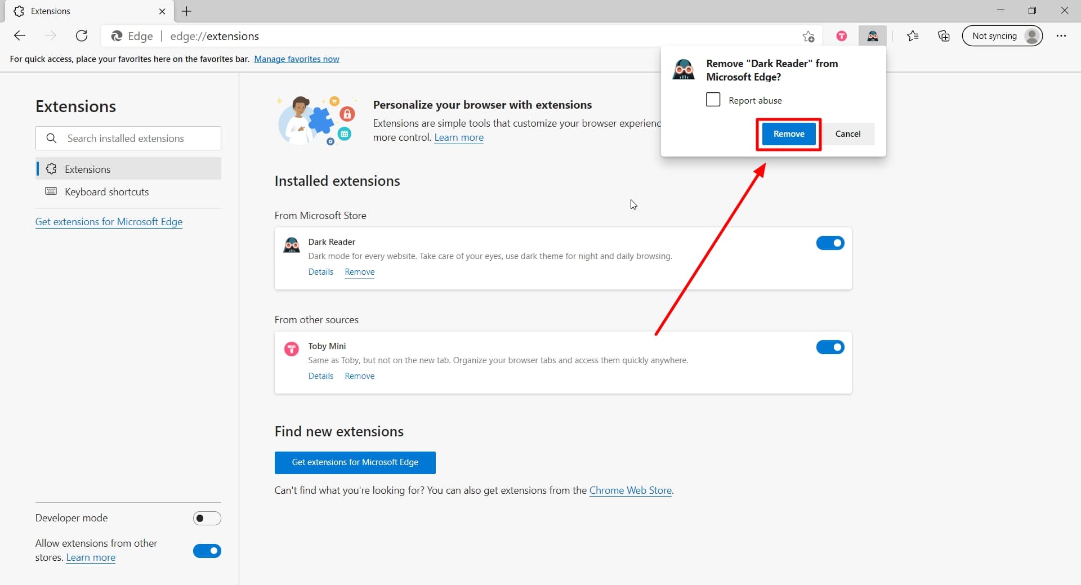Disable the Dark Reader extension toggle
This screenshot has height=585, width=1081.
pyautogui.click(x=830, y=243)
